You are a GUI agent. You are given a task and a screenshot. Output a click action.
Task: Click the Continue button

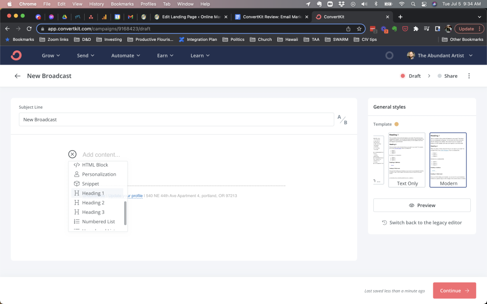coord(454,291)
